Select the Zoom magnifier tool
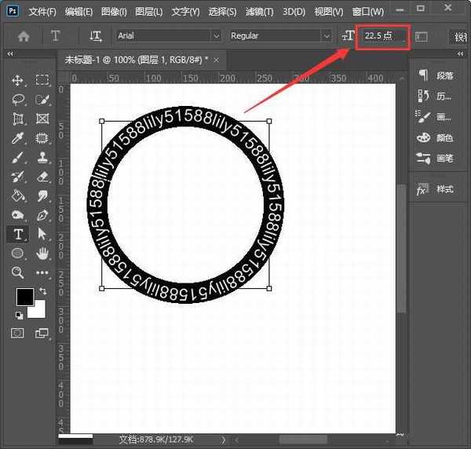This screenshot has width=471, height=449. (x=17, y=272)
